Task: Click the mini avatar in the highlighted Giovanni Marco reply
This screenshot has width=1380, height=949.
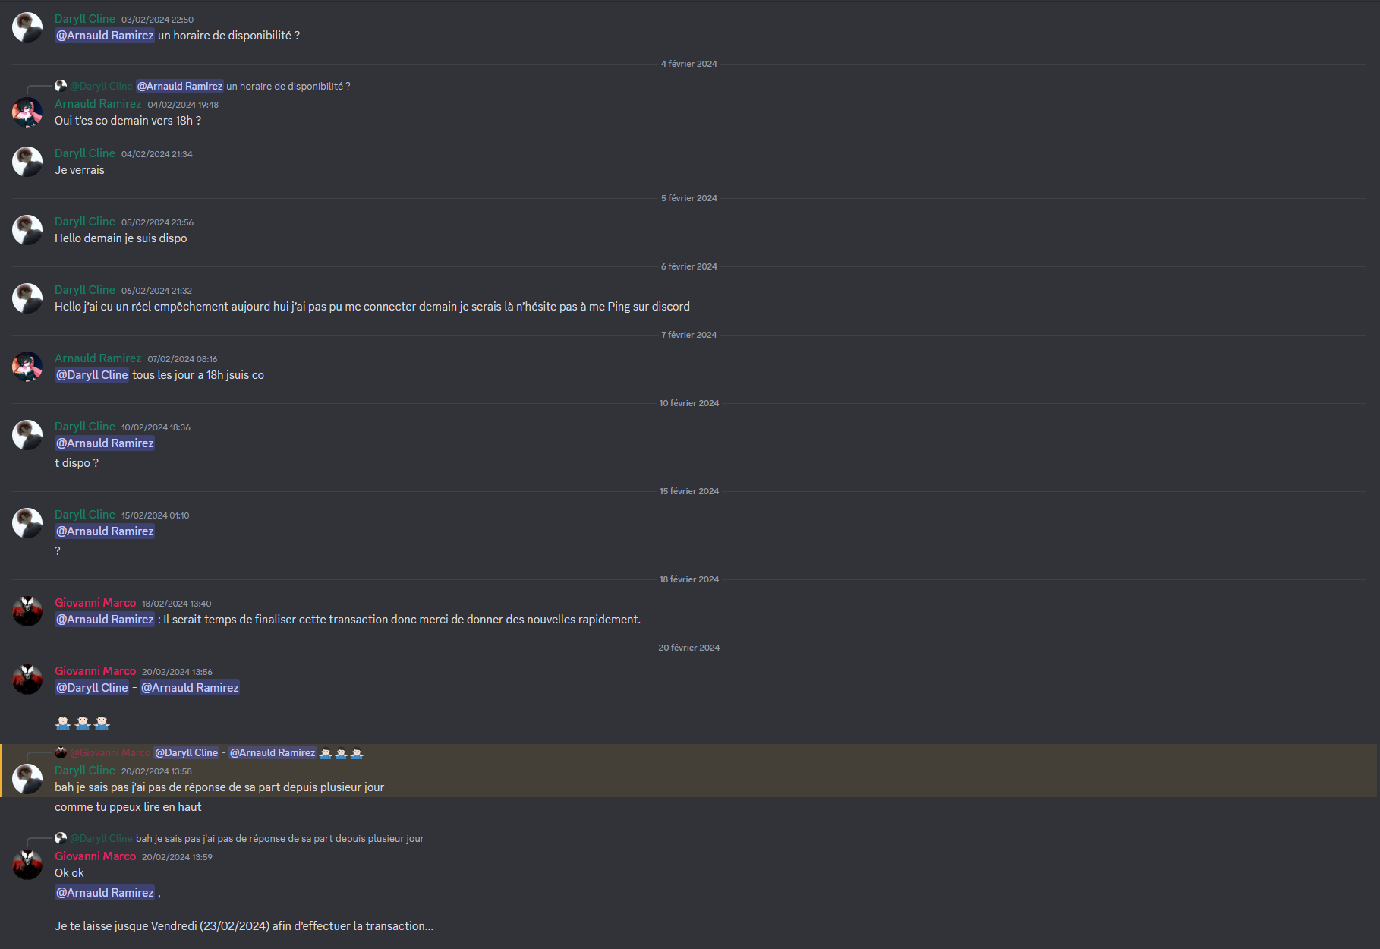Action: [x=61, y=752]
